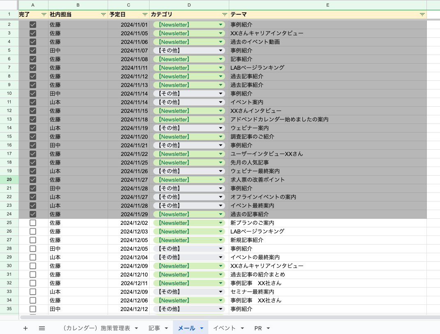Select all cells with the corner select-all box
Image resolution: width=440 pixels, height=334 pixels.
9,5
